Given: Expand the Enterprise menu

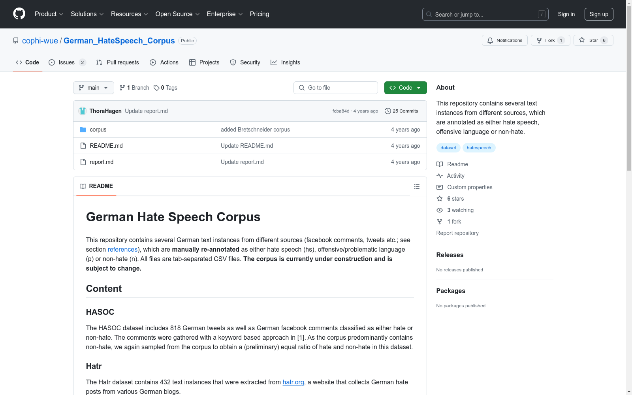Looking at the screenshot, I should coord(225,14).
